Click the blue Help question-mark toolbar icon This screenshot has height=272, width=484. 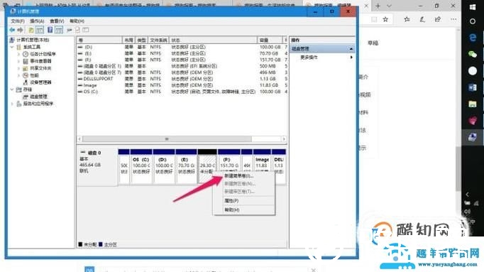(x=50, y=30)
